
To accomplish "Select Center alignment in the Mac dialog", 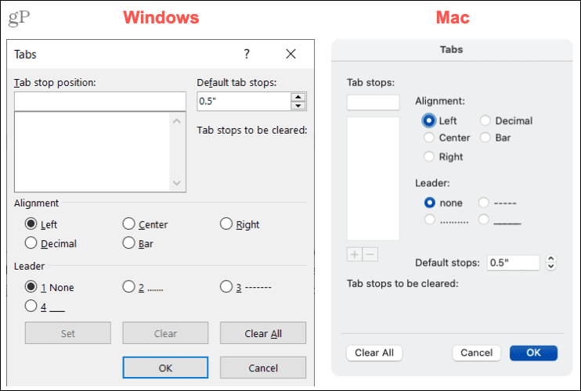I will click(x=429, y=138).
